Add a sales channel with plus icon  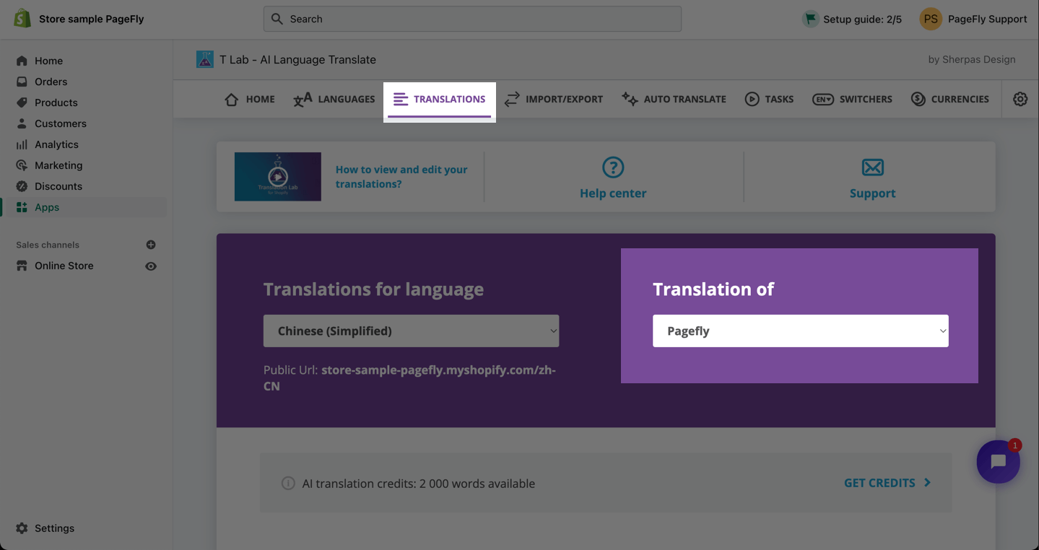151,245
